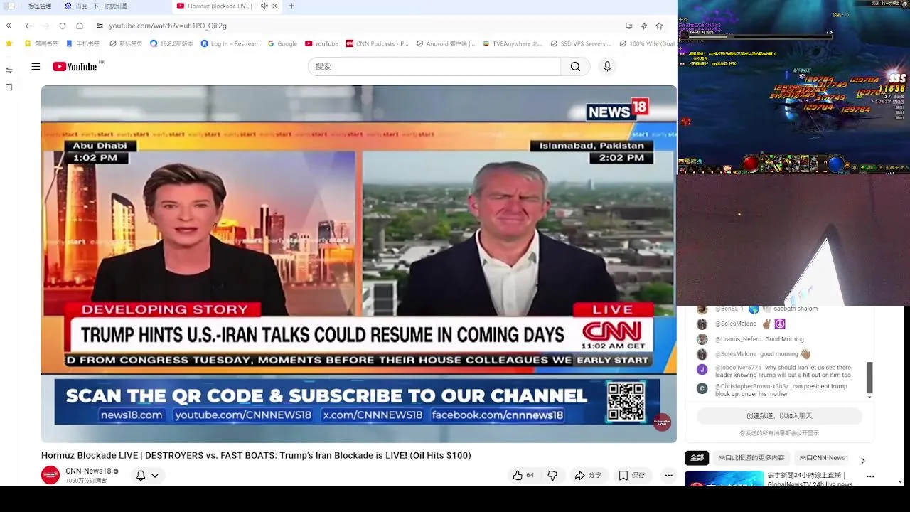Click the live chat scrollbar

click(x=869, y=378)
